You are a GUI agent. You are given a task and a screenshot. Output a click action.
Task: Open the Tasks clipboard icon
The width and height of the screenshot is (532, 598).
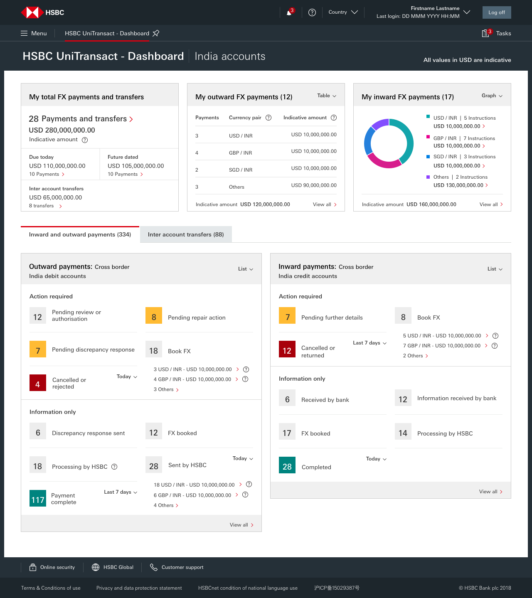485,33
